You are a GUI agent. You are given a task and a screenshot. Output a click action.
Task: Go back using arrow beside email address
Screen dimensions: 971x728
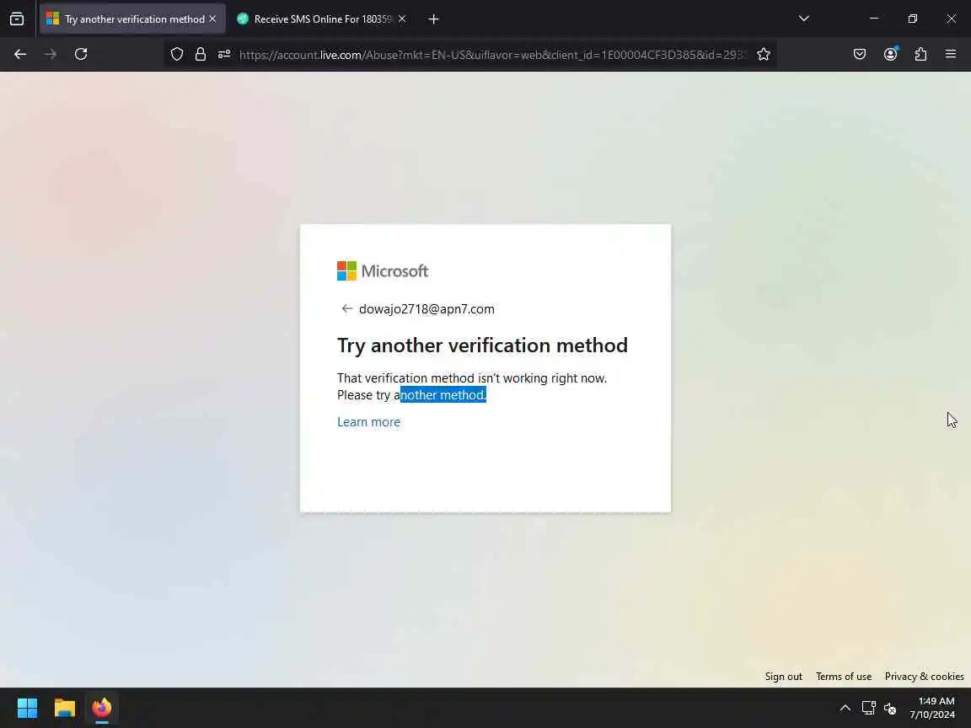[346, 308]
